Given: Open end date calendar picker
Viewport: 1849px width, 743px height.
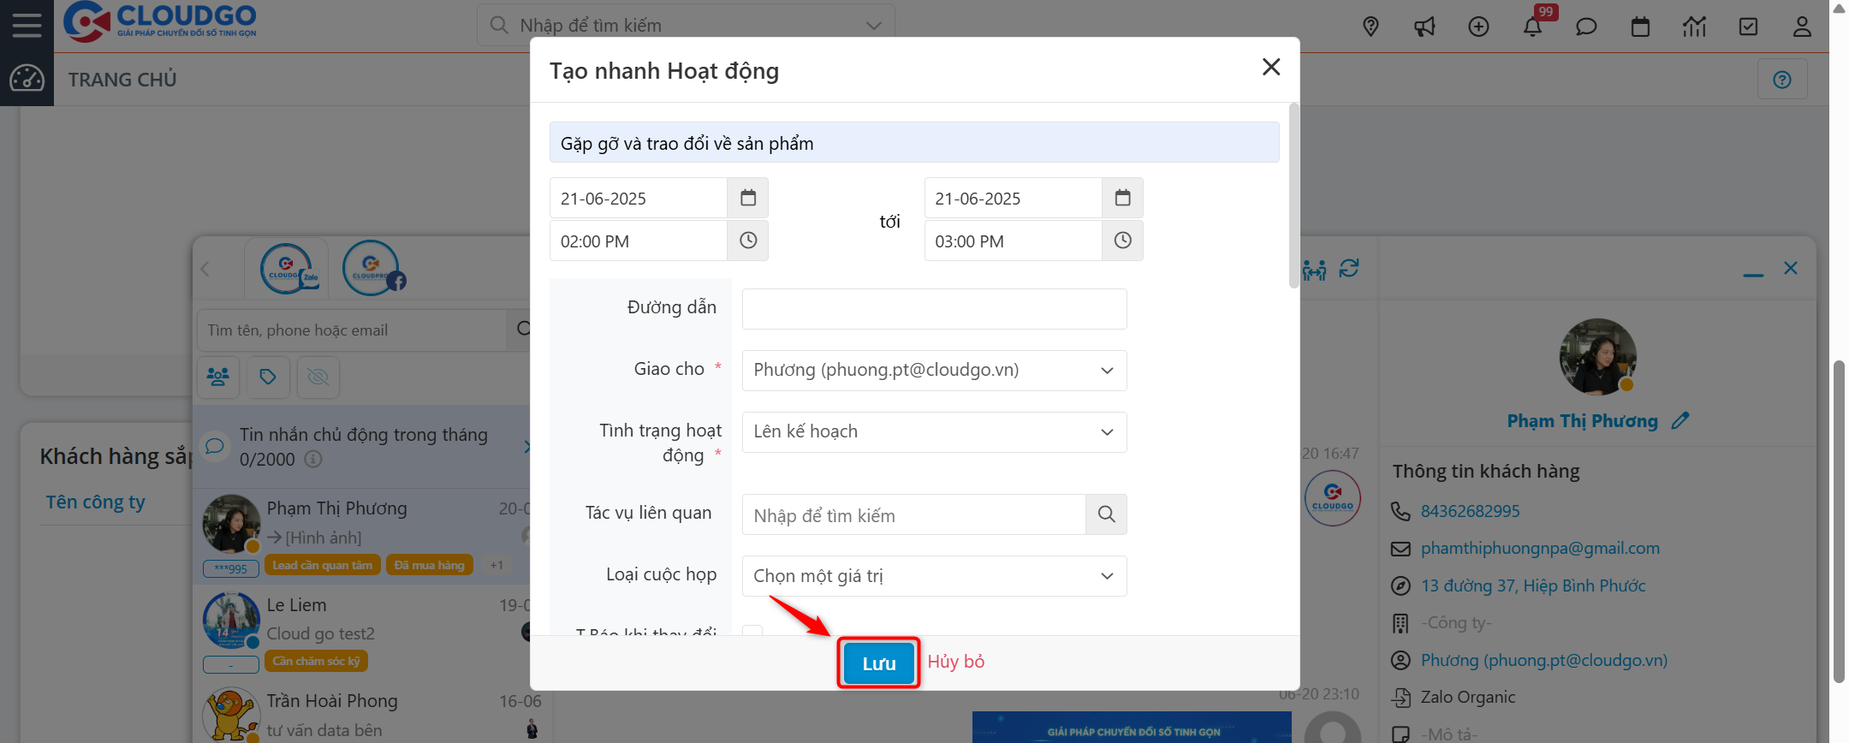Looking at the screenshot, I should (1122, 198).
